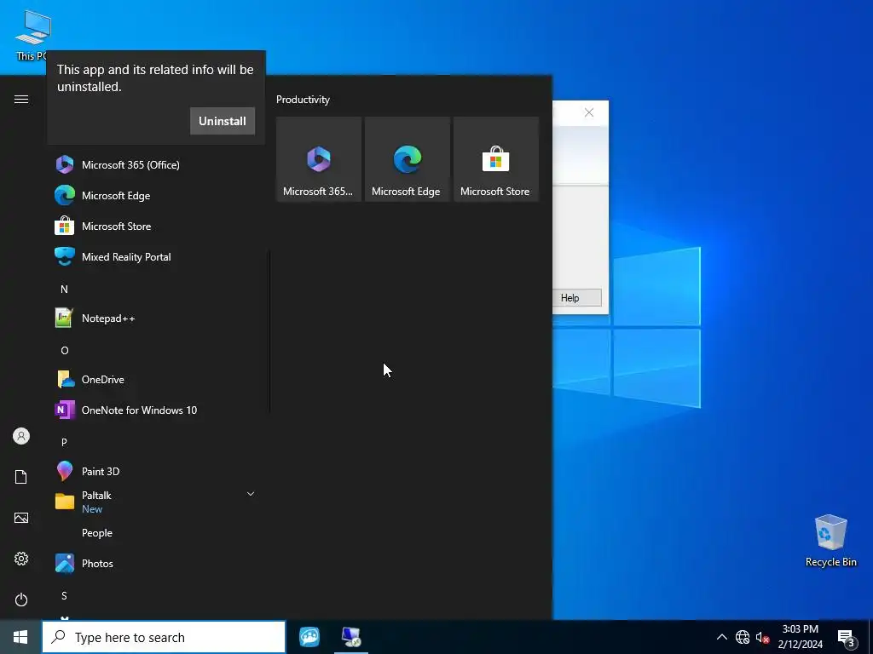Open Microsoft Store in the app list

[156, 226]
